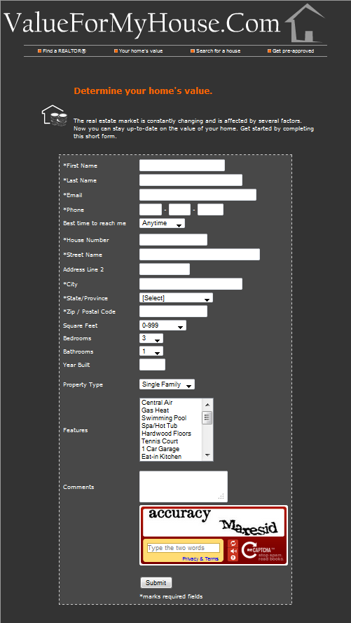Click the reCAPTCHA refresh challenge icon
The image size is (351, 623).
click(233, 543)
